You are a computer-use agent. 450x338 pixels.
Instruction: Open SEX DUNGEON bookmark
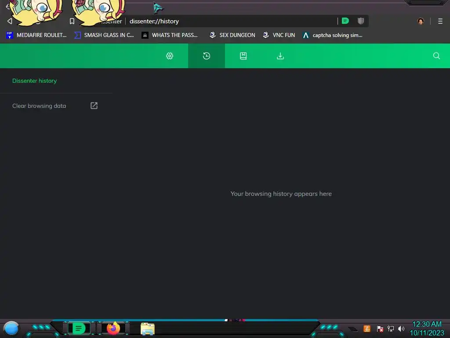point(232,35)
